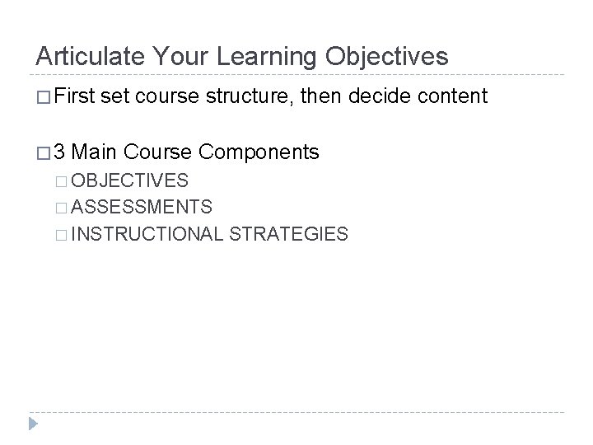This screenshot has height=445, width=593.
Task: Click the word "STRATEGIES" in the last sub-bullet
Action: click(x=288, y=234)
